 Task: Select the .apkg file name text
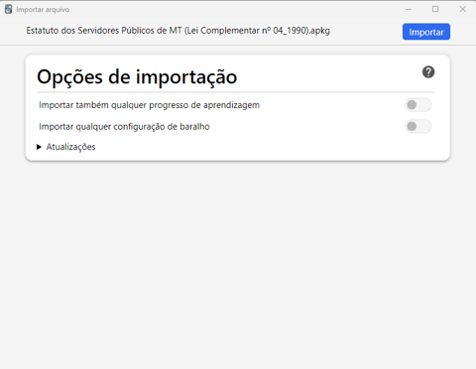(178, 31)
